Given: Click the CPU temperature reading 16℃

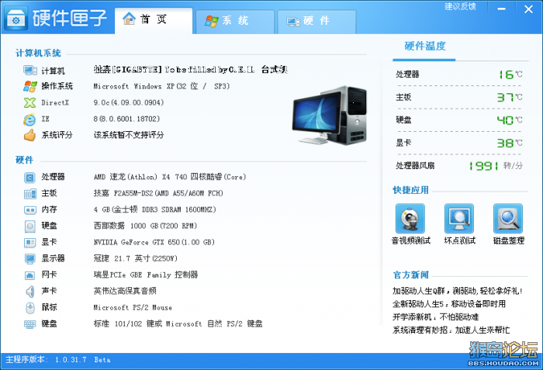Looking at the screenshot, I should click(x=510, y=74).
